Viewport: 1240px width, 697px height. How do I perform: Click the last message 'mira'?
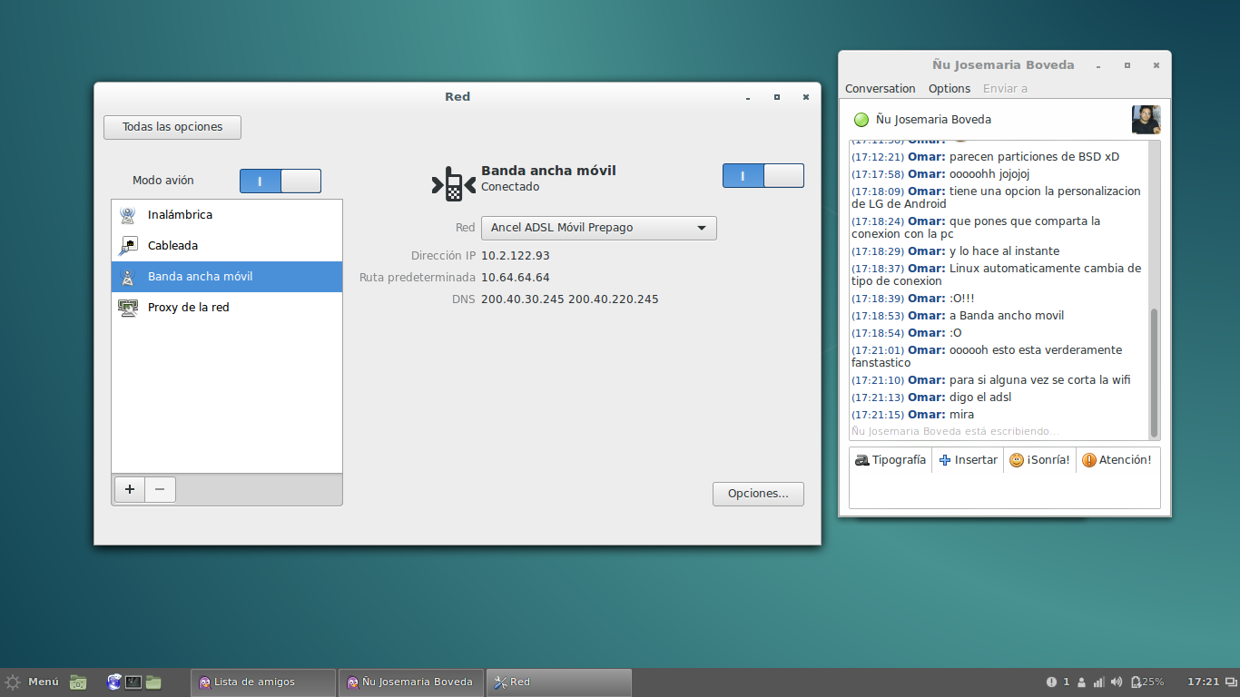click(x=961, y=415)
